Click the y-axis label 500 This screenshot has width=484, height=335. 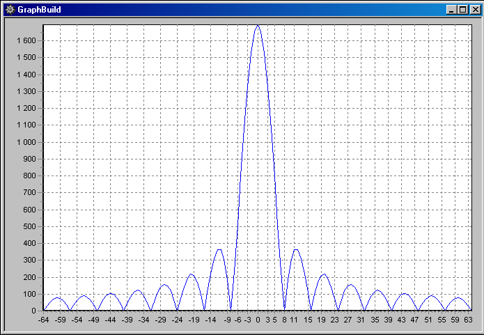30,226
